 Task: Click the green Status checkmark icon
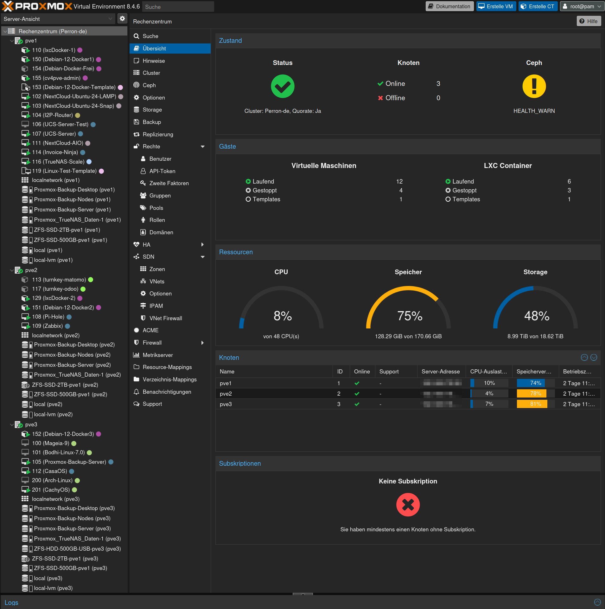[x=283, y=86]
